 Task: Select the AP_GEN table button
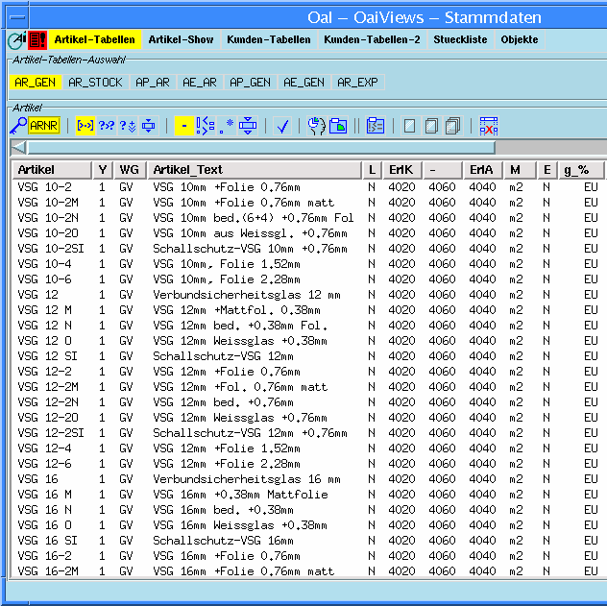(x=250, y=83)
